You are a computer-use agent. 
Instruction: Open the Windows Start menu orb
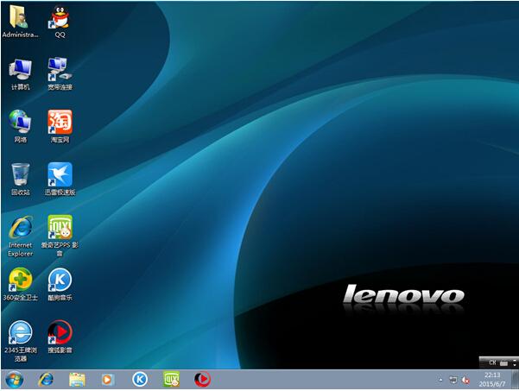pyautogui.click(x=14, y=380)
